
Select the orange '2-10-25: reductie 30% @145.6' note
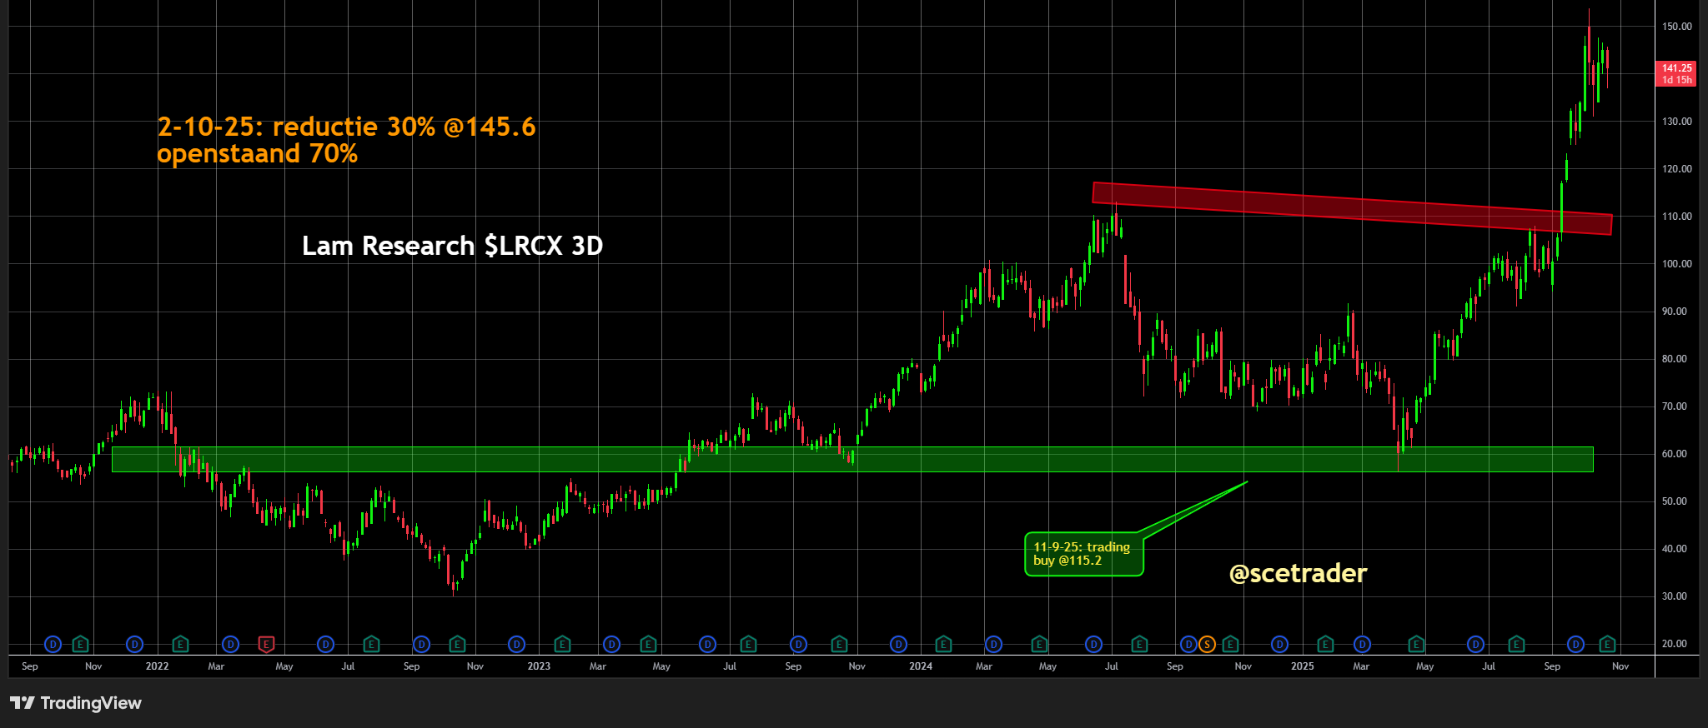[x=347, y=127]
